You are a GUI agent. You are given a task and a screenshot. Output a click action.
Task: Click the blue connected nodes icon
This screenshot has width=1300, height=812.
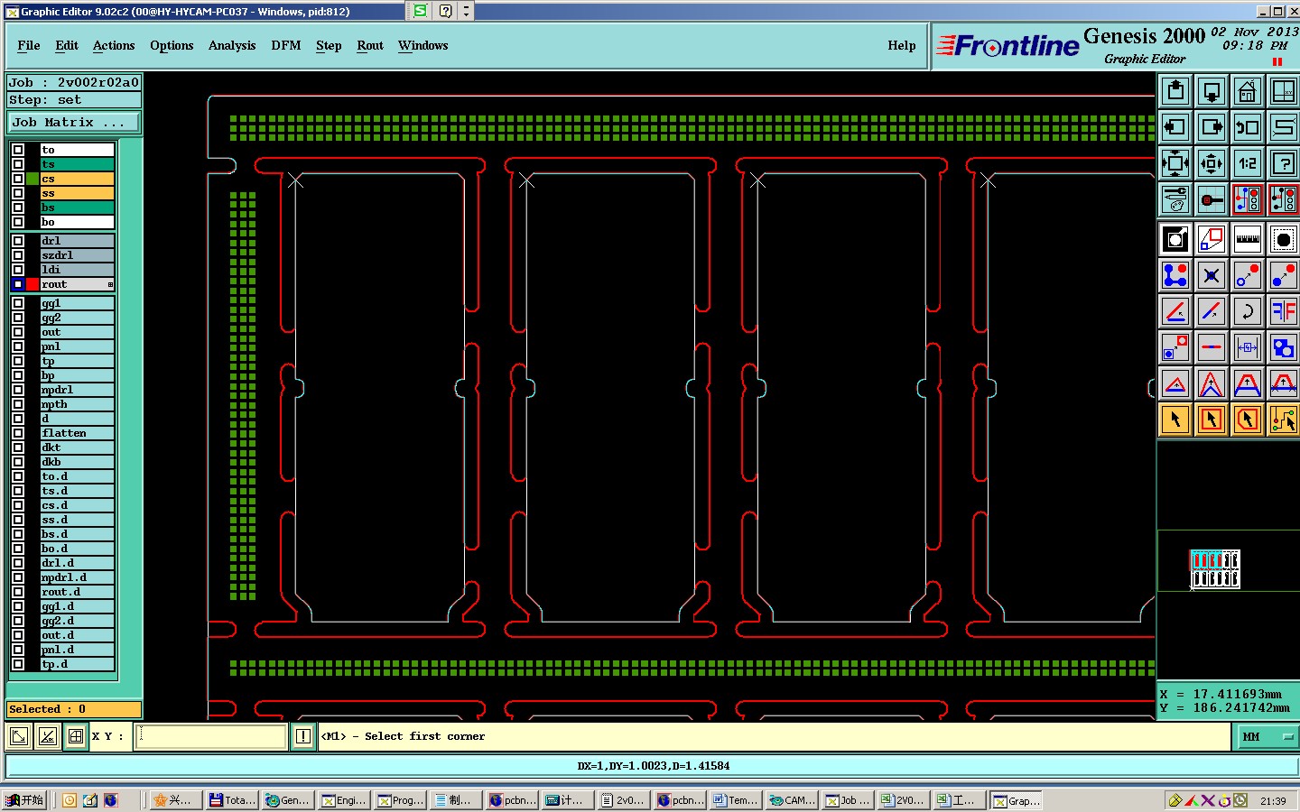click(1175, 275)
